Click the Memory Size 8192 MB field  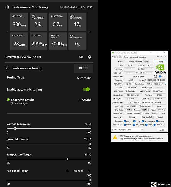130,99
